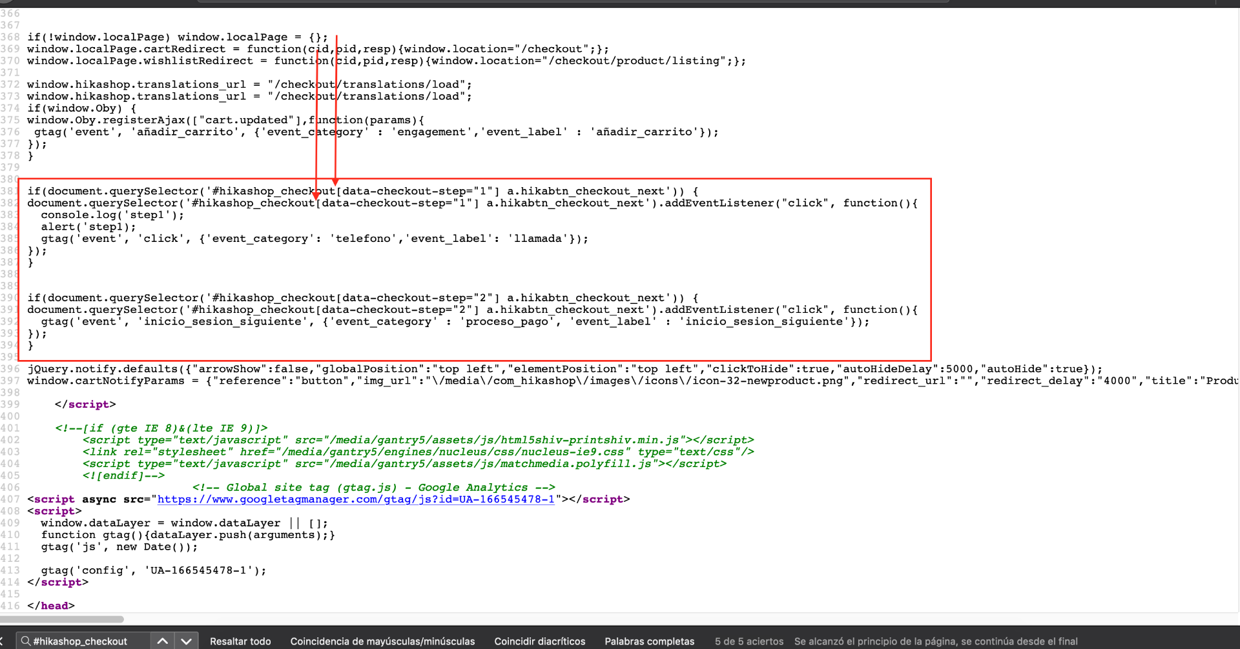Toggle the Coincidir diacríticos option
The width and height of the screenshot is (1240, 649).
(x=540, y=641)
